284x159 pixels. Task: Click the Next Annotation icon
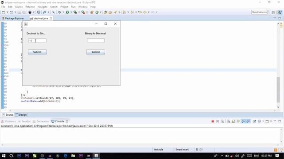[x=124, y=12]
